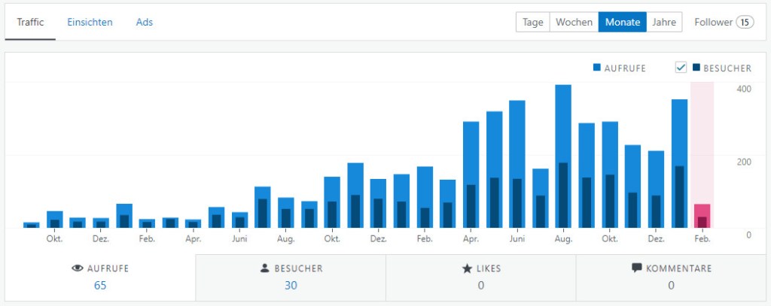
Task: Open the Traffic tab
Action: point(30,23)
